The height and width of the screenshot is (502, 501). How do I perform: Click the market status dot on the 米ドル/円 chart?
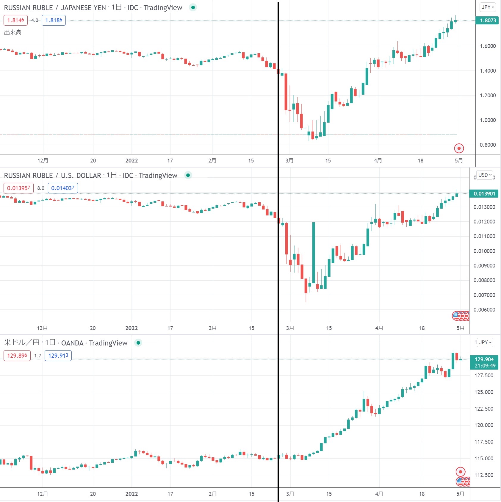(138, 343)
